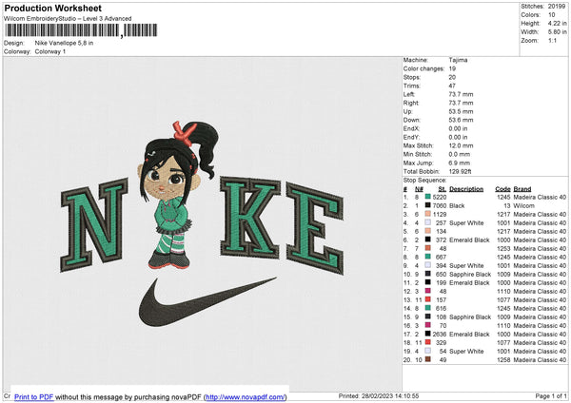Click the 'Print to PDF' link
Screen dimensions: 571x403
pyautogui.click(x=34, y=396)
